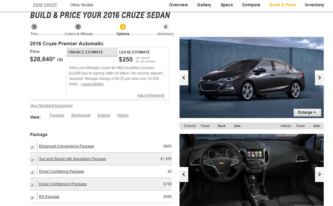Open RS Package details link
The height and width of the screenshot is (206, 333).
tap(49, 197)
